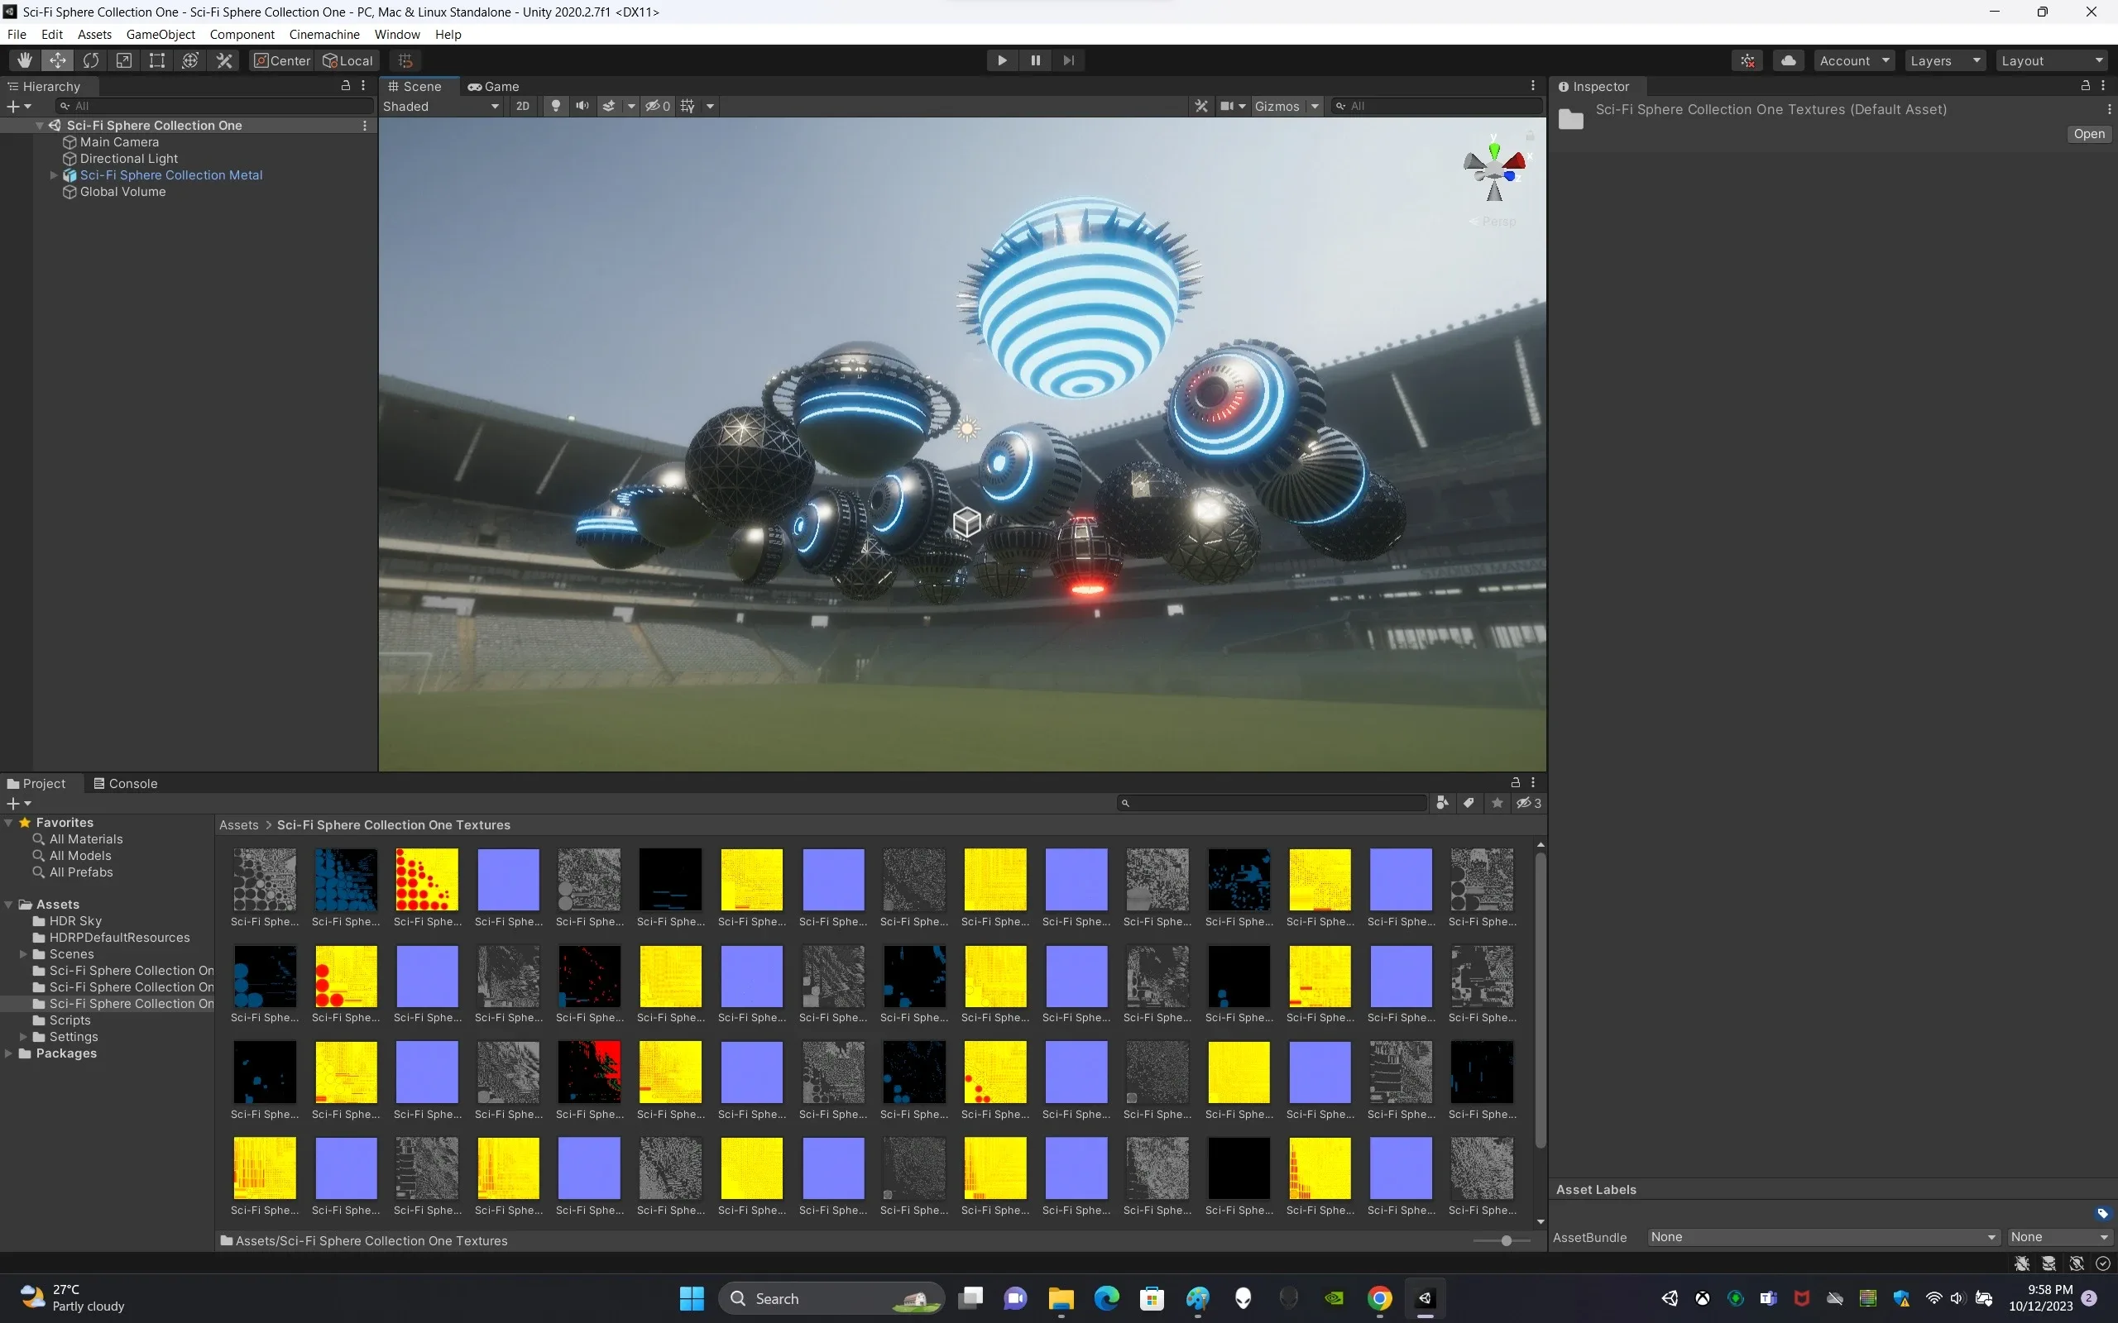Open Cloud services icon
This screenshot has width=2118, height=1323.
tap(1788, 60)
